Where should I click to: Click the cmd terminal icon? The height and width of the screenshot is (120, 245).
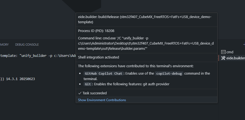(x=223, y=52)
